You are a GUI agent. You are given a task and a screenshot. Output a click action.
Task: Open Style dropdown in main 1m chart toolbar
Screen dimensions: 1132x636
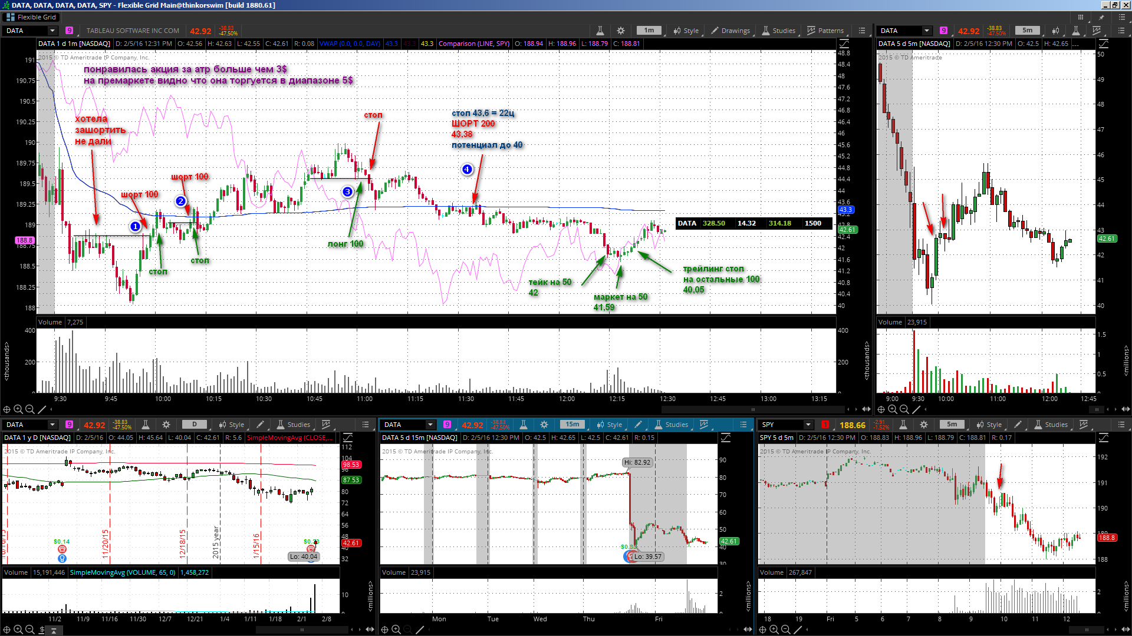click(687, 31)
